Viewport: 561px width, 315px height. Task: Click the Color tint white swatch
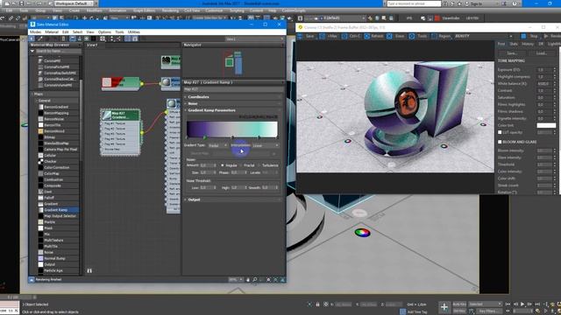(x=546, y=125)
